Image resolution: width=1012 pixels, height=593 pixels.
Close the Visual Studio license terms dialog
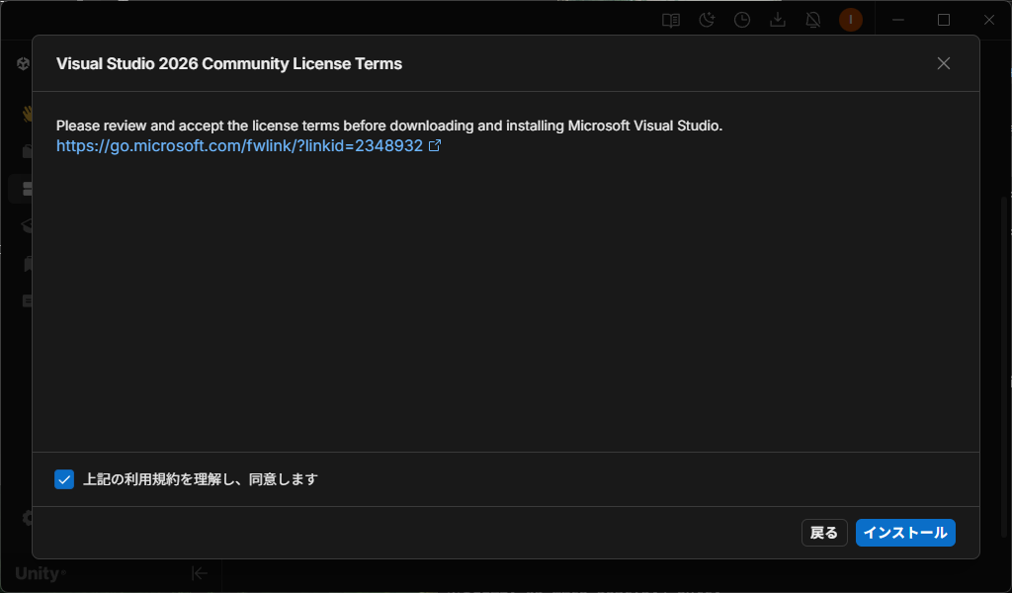pos(943,63)
